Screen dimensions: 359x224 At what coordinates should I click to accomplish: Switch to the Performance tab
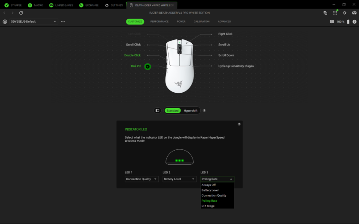click(159, 21)
